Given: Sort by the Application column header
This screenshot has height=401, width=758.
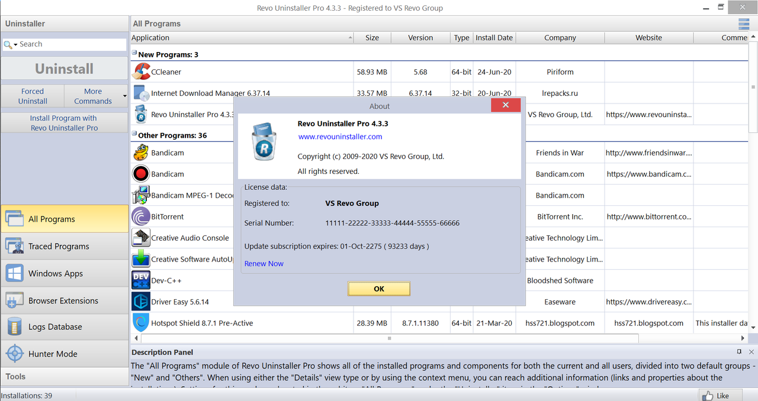Looking at the screenshot, I should tap(242, 38).
